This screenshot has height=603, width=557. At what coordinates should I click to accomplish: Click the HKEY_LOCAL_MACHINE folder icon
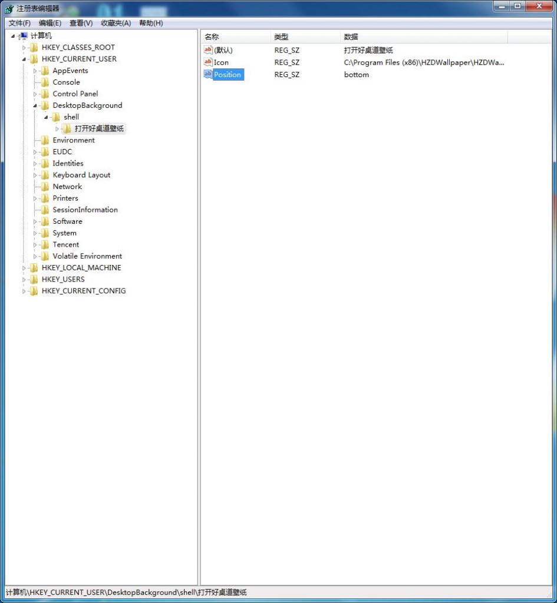click(34, 268)
